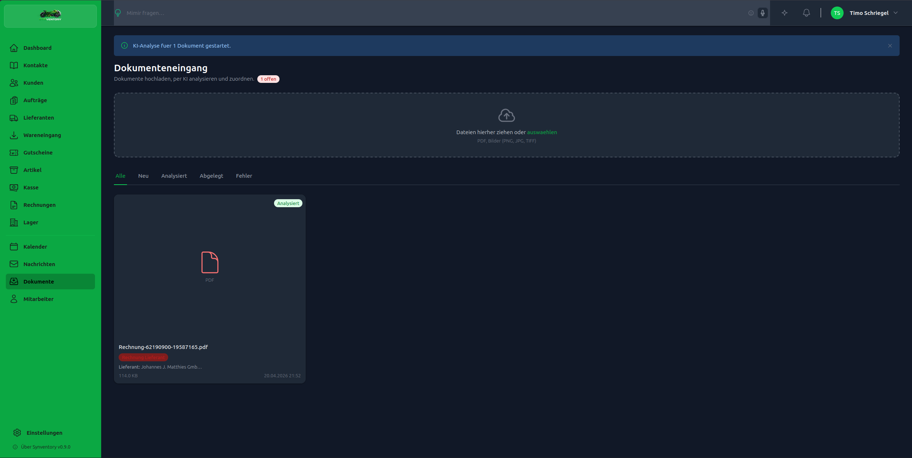The height and width of the screenshot is (458, 912).
Task: Open the notifications bell
Action: pyautogui.click(x=806, y=13)
